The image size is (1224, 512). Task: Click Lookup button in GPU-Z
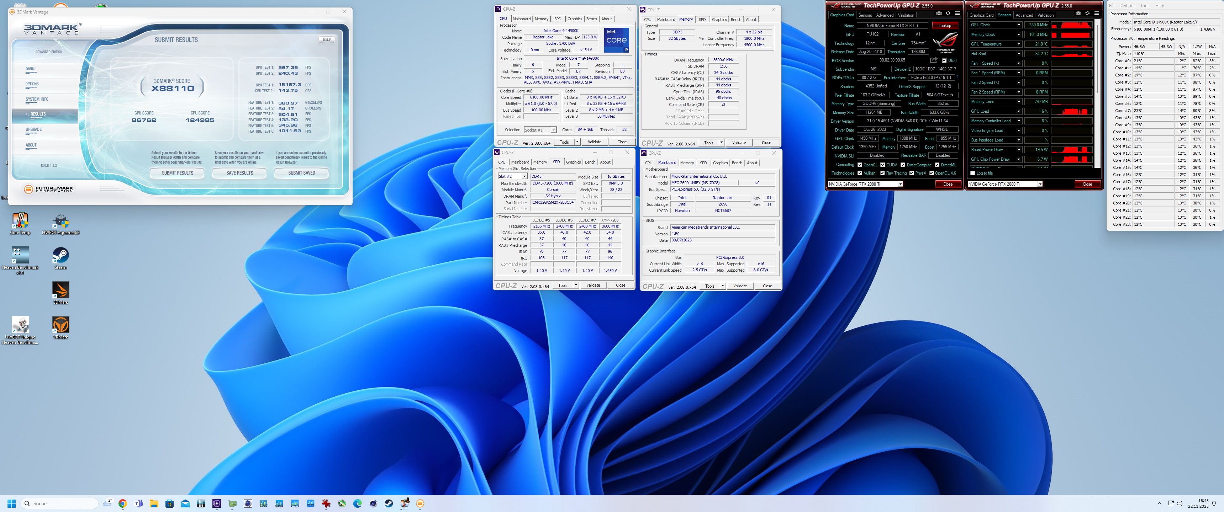[945, 26]
